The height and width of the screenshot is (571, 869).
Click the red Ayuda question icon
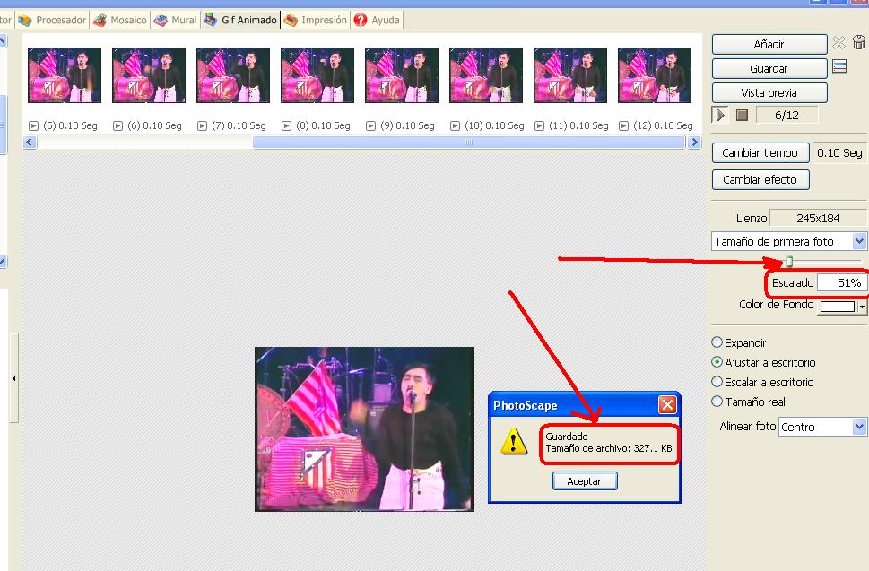pyautogui.click(x=361, y=21)
